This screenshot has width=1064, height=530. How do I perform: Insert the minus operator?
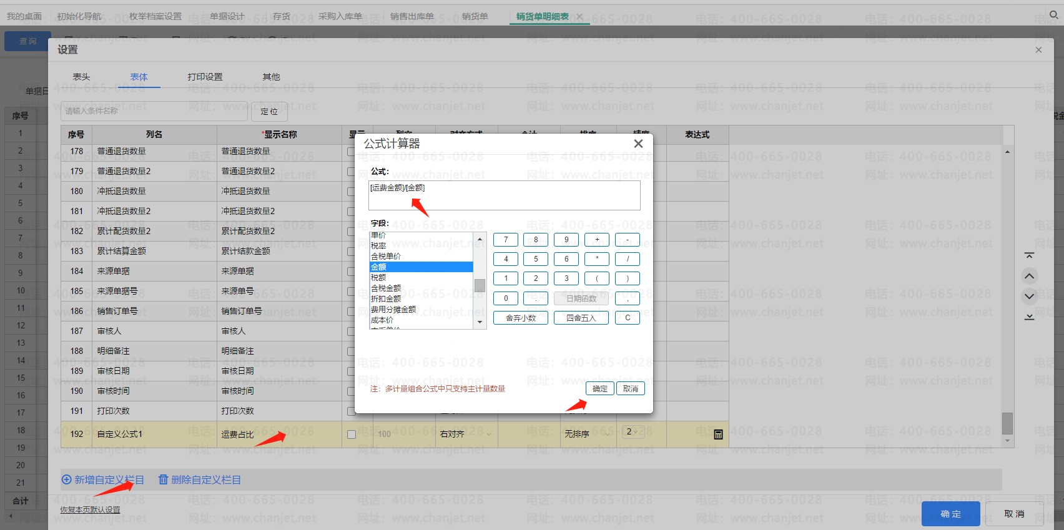[628, 240]
